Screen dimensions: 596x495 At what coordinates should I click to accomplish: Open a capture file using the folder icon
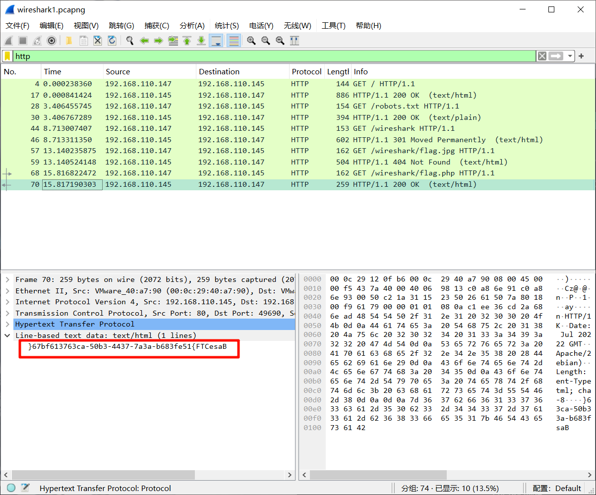coord(69,41)
